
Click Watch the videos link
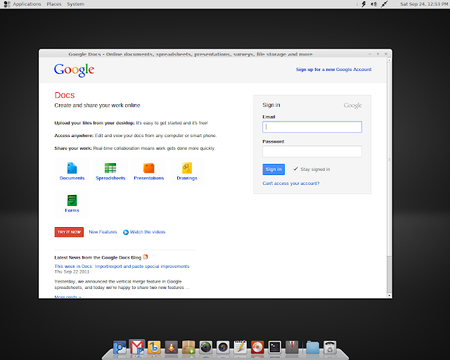pyautogui.click(x=148, y=232)
